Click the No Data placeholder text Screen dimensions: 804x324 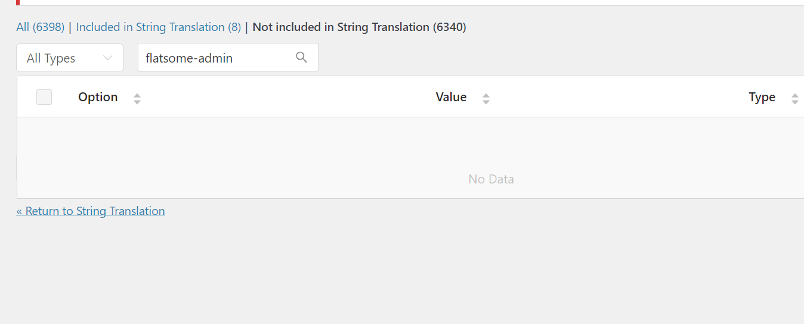491,179
